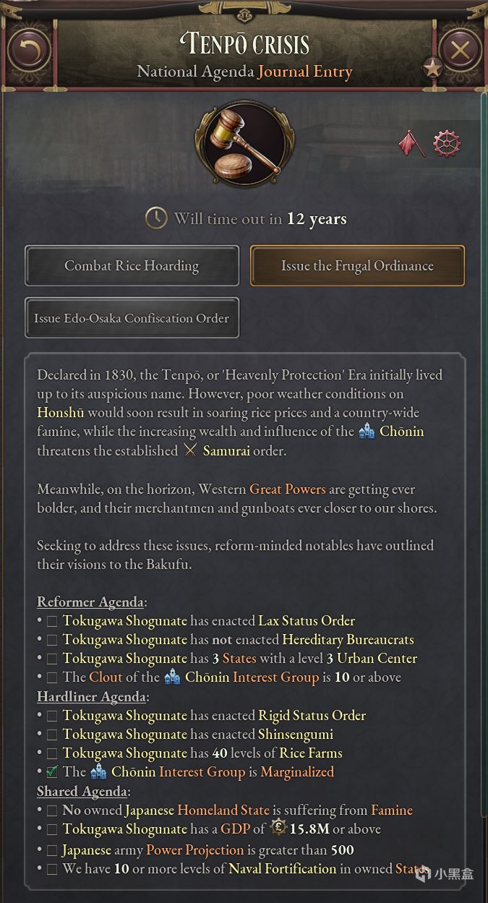488x903 pixels.
Task: Click the GDP pound coin icon
Action: click(x=279, y=829)
